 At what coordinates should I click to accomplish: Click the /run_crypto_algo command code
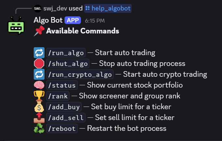pos(80,74)
